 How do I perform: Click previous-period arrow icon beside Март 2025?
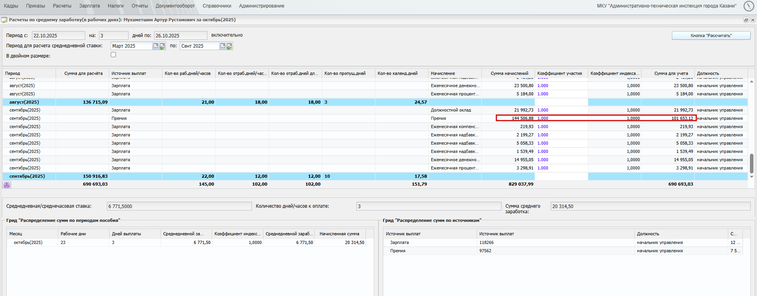pos(162,46)
